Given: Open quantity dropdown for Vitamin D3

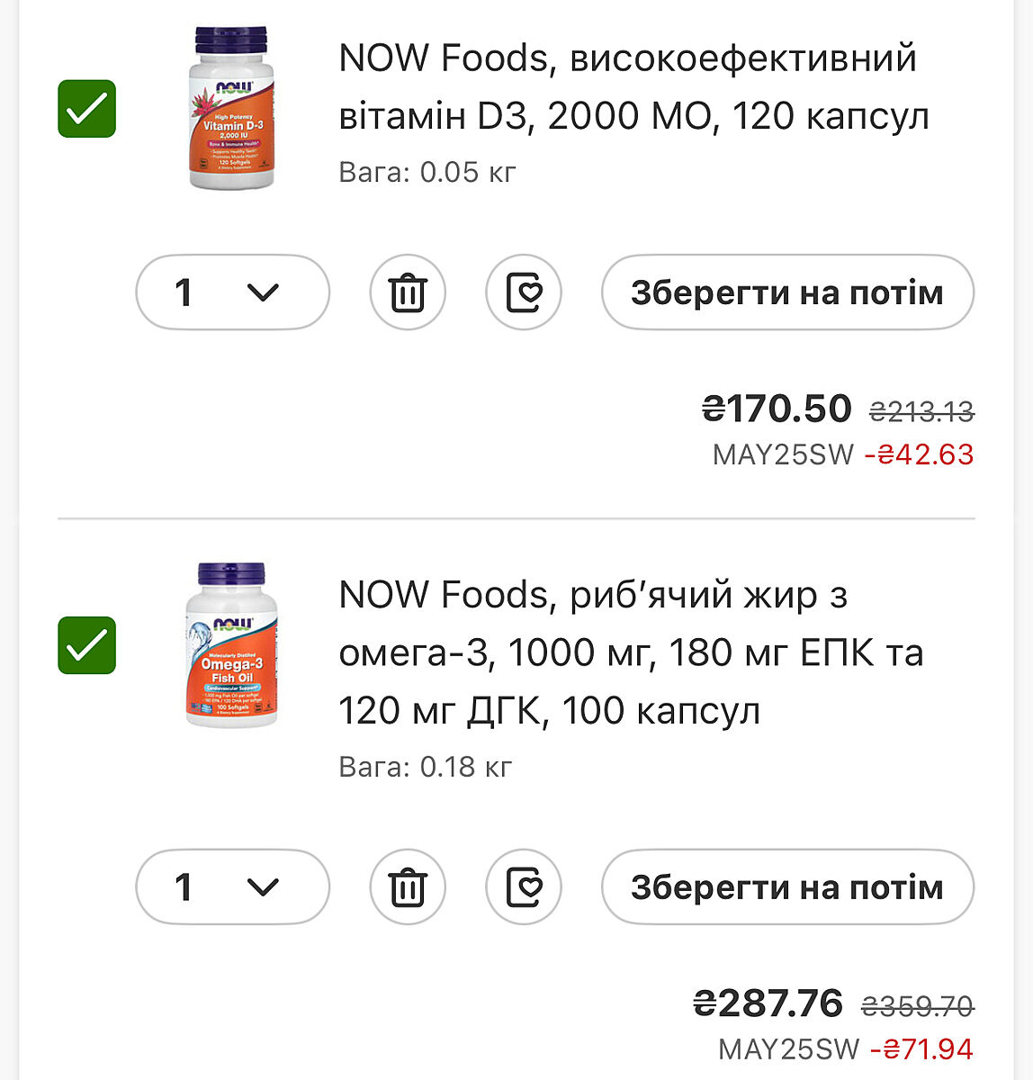Looking at the screenshot, I should click(x=232, y=292).
